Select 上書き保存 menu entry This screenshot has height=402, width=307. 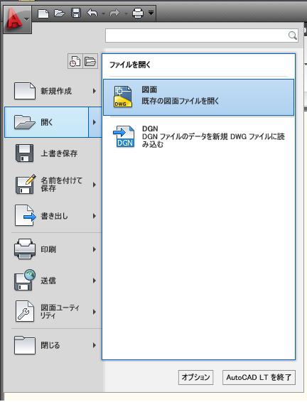click(x=53, y=153)
